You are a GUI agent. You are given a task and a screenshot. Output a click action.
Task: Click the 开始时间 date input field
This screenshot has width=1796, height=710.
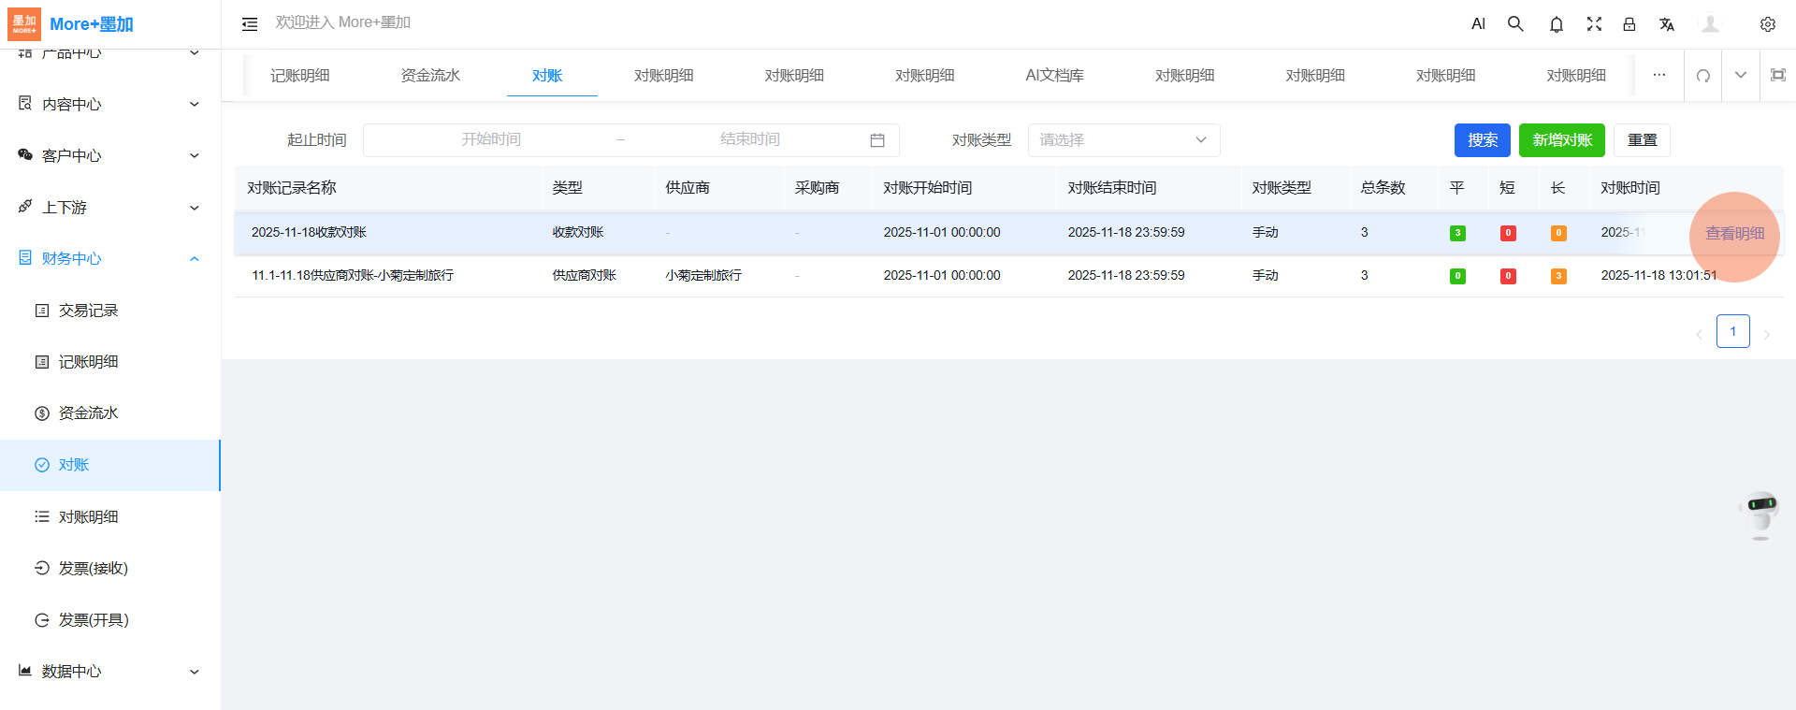[x=491, y=140]
